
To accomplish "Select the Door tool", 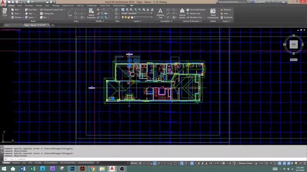I will click(x=15, y=13).
